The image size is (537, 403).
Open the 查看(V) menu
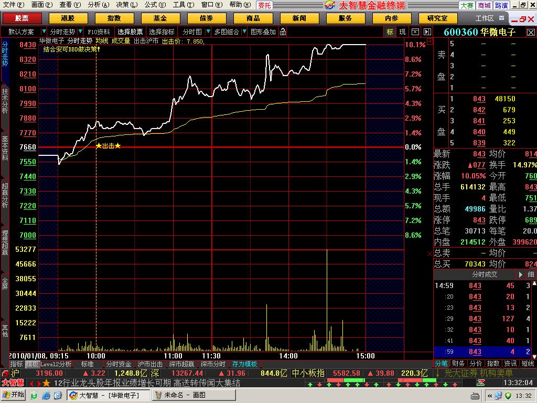(x=70, y=5)
